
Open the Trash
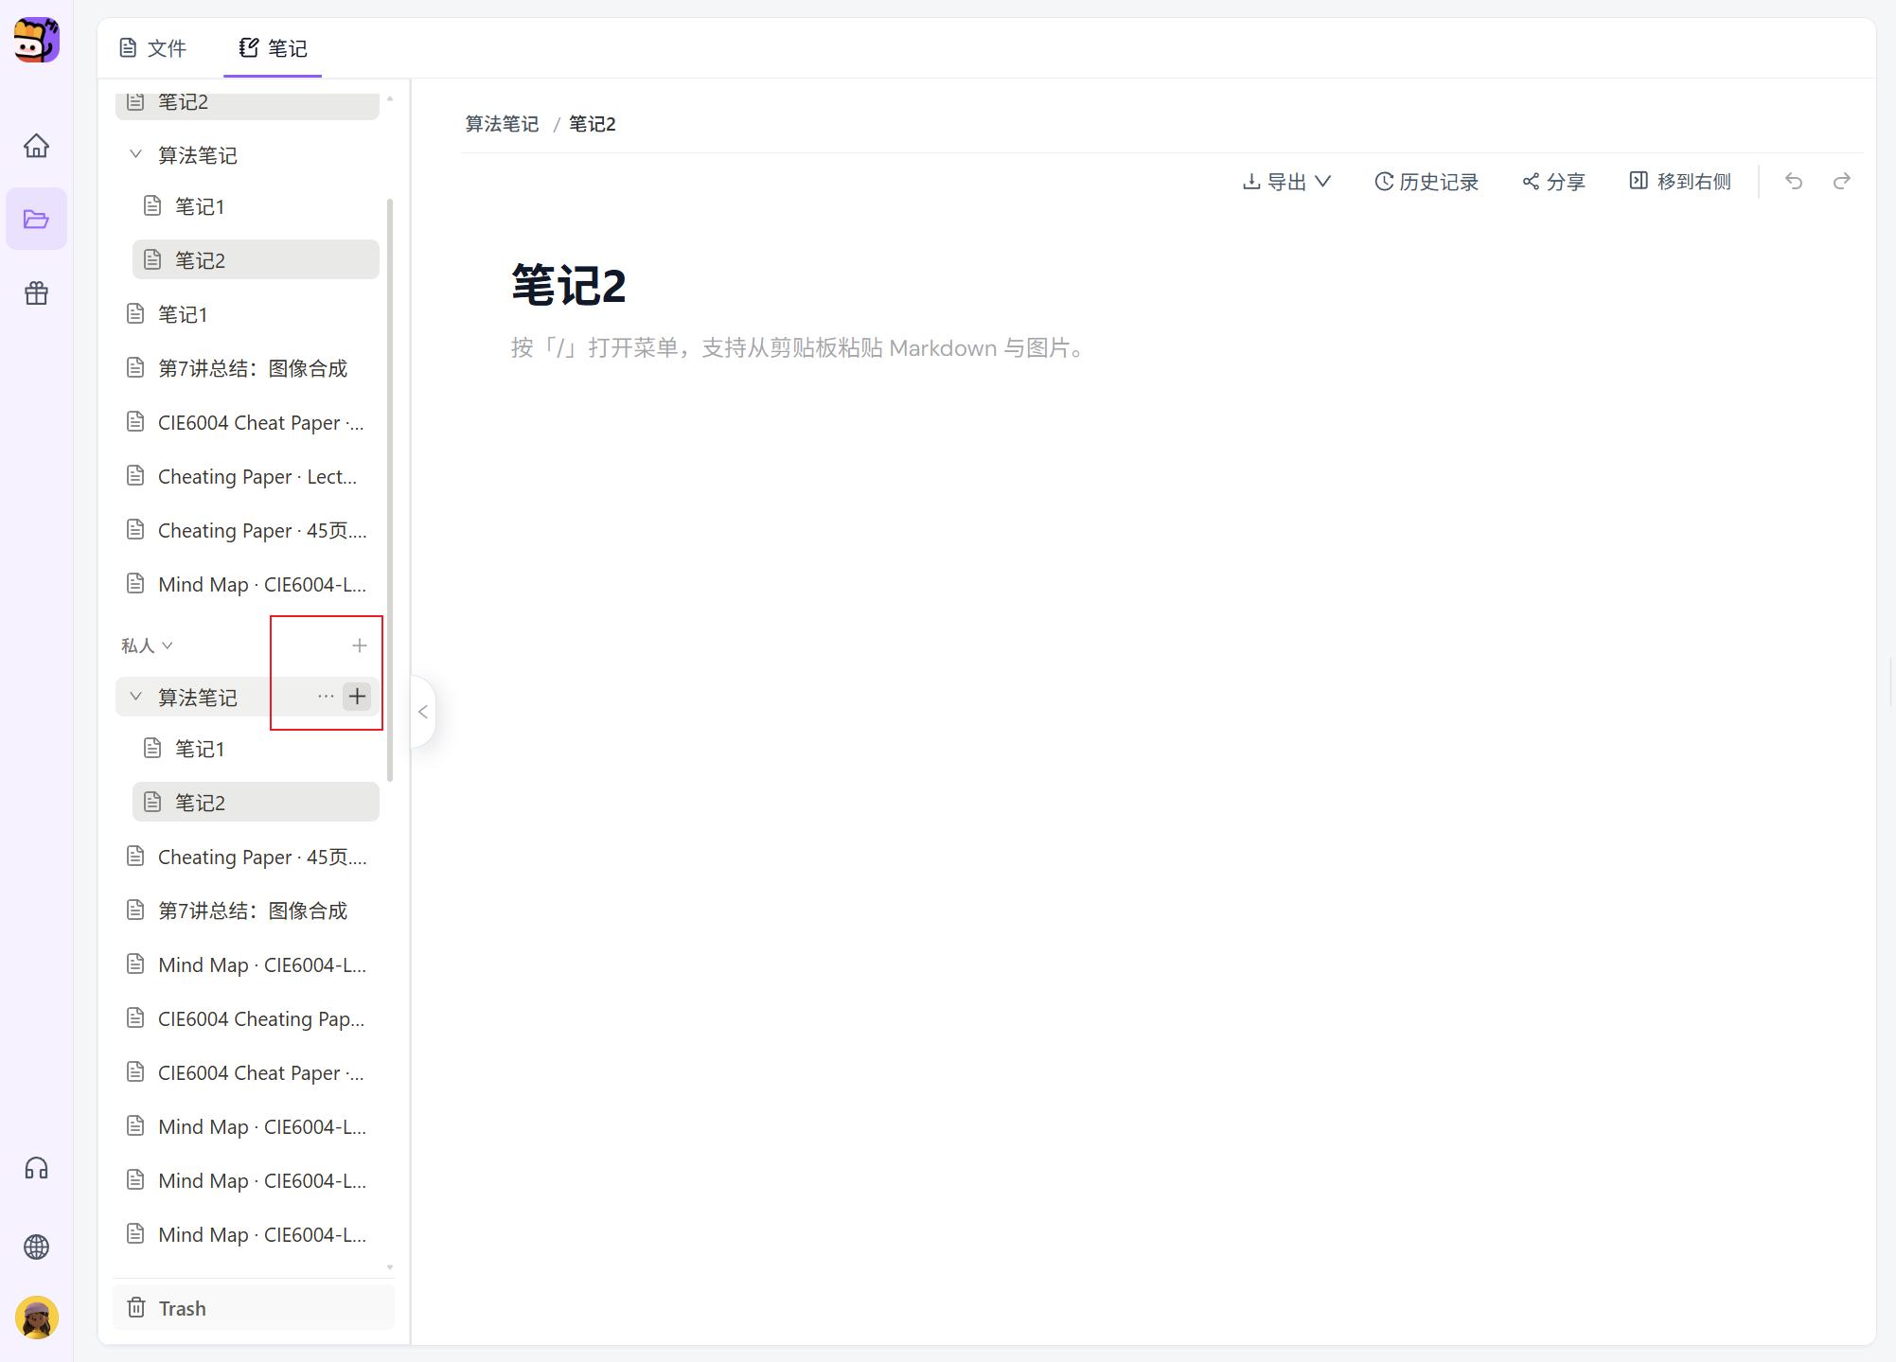click(x=254, y=1308)
